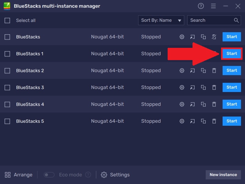Click the Eco mode help icon
This screenshot has width=245, height=184.
point(88,174)
